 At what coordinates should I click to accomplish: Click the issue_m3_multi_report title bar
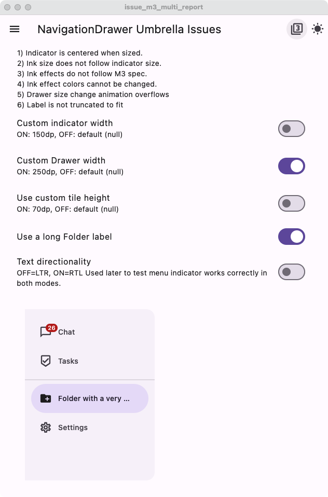(164, 7)
